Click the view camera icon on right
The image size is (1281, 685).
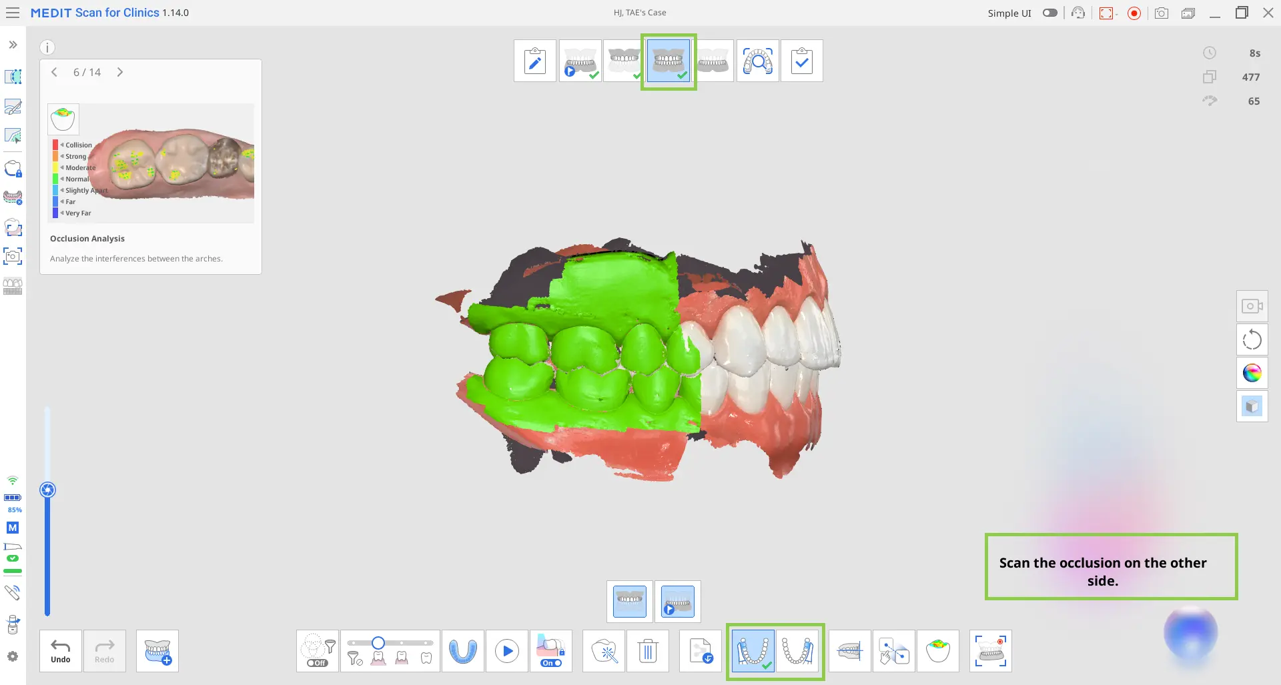point(1252,306)
